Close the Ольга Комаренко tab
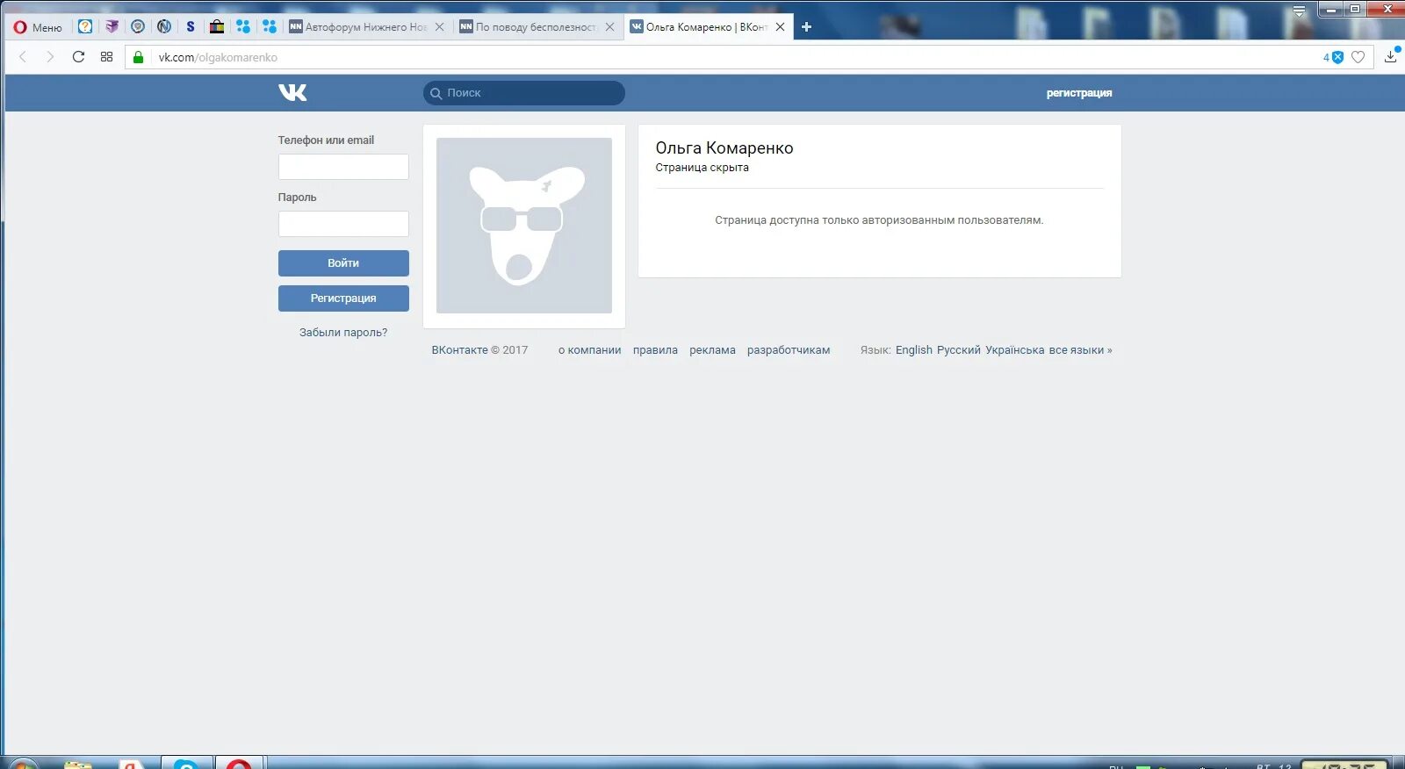The height and width of the screenshot is (769, 1405). pyautogui.click(x=781, y=27)
